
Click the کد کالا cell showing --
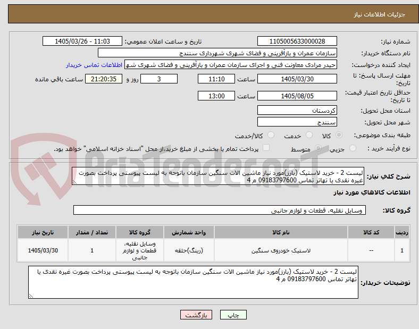pyautogui.click(x=371, y=250)
